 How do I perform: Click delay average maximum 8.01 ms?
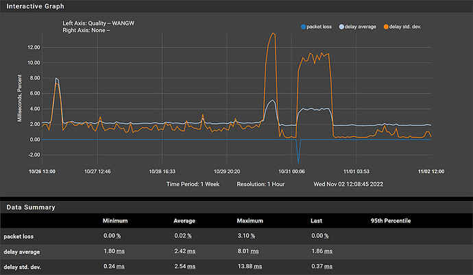248,251
